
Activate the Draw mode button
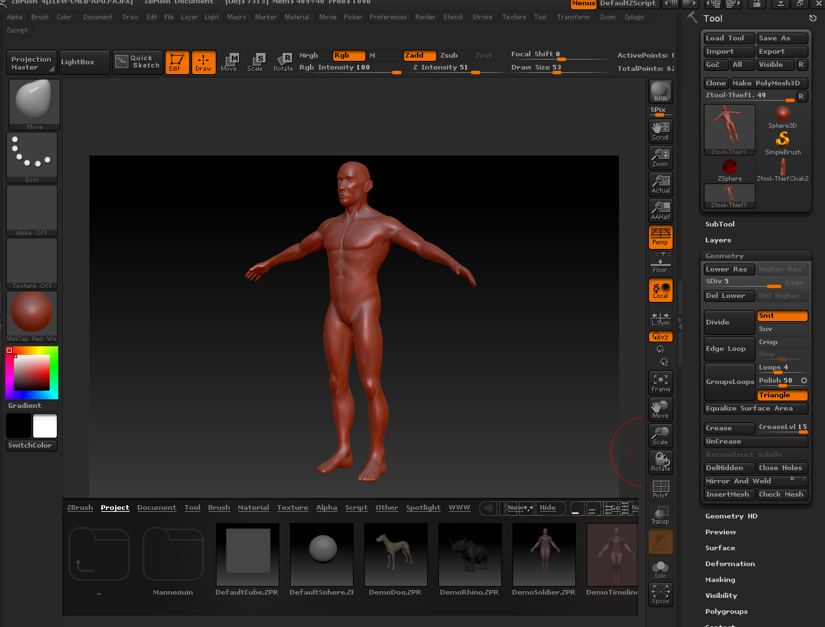click(x=204, y=62)
